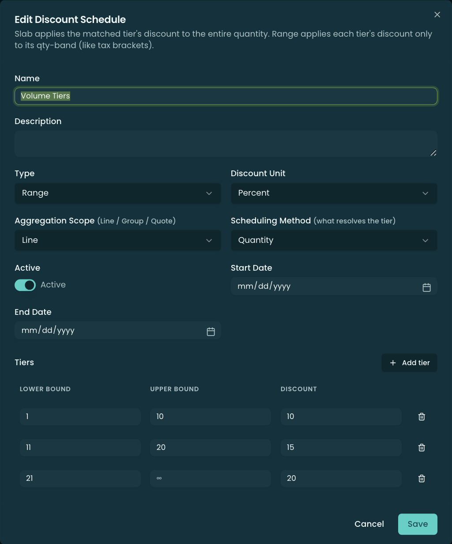Viewport: 452px width, 544px height.
Task: Edit upper bound value 10 in first tier
Action: pos(211,416)
